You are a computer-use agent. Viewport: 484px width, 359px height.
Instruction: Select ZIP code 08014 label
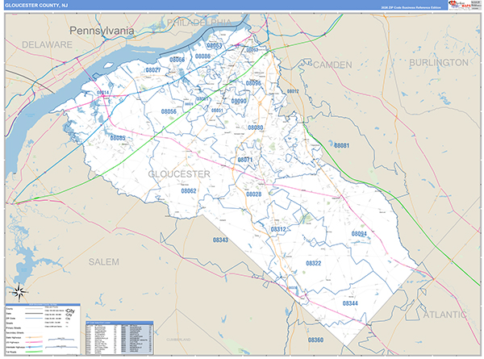tap(102, 93)
